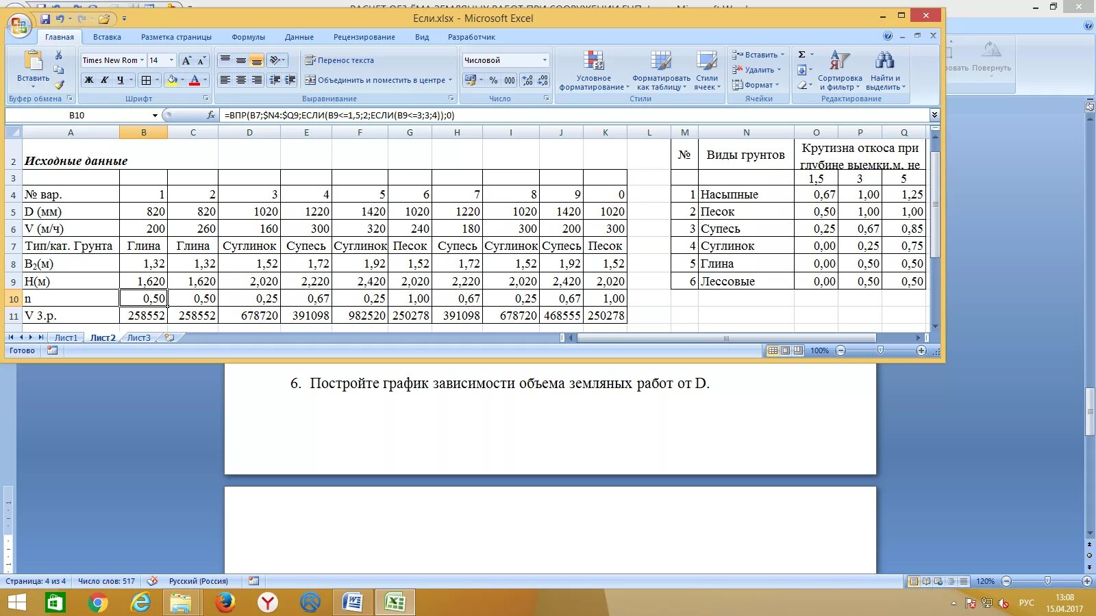Expand the Name Box B10 dropdown arrow
Screen dimensions: 1096x616
point(155,116)
